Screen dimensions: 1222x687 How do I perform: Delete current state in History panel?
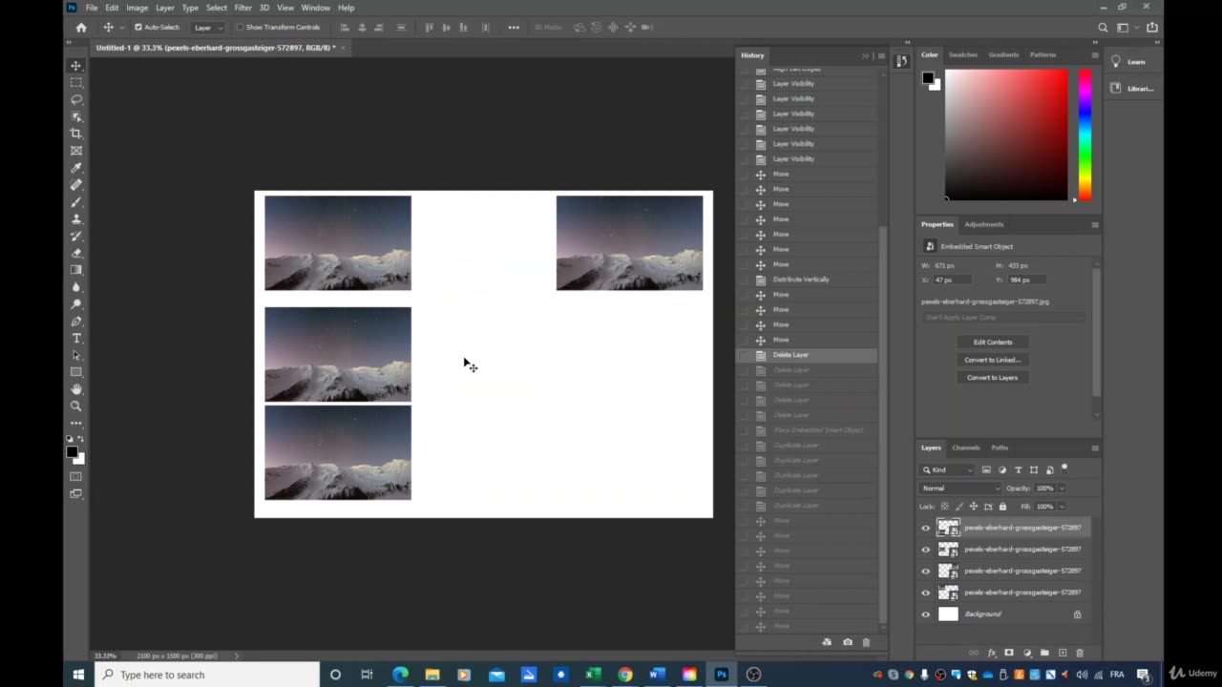click(x=866, y=642)
